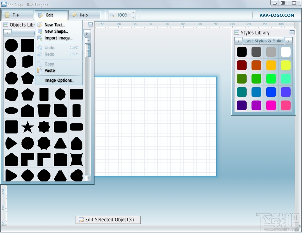Pick the orange-brown color swatch
This screenshot has width=302, height=233.
pos(256,65)
